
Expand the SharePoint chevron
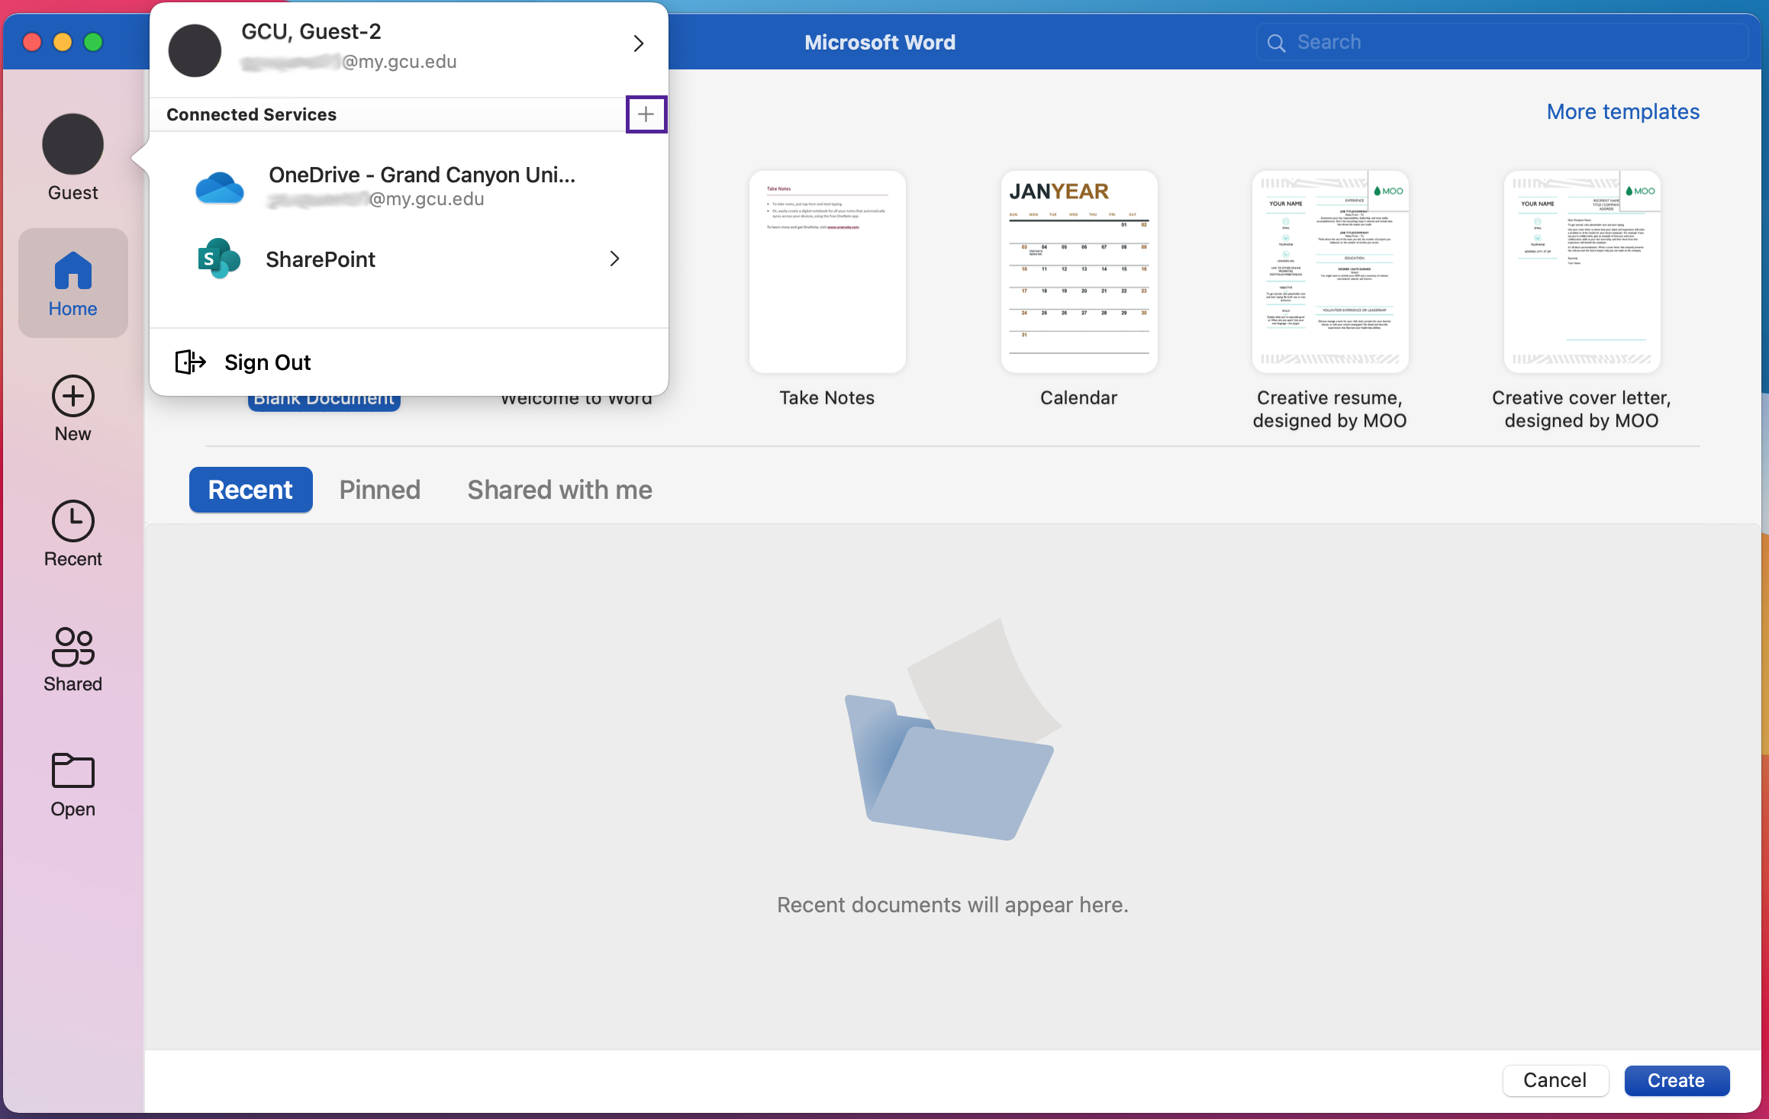pos(614,259)
